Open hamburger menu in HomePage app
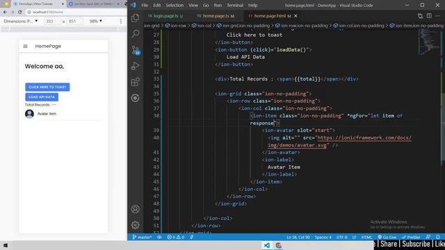Viewport: 445px width, 250px height. [25, 47]
